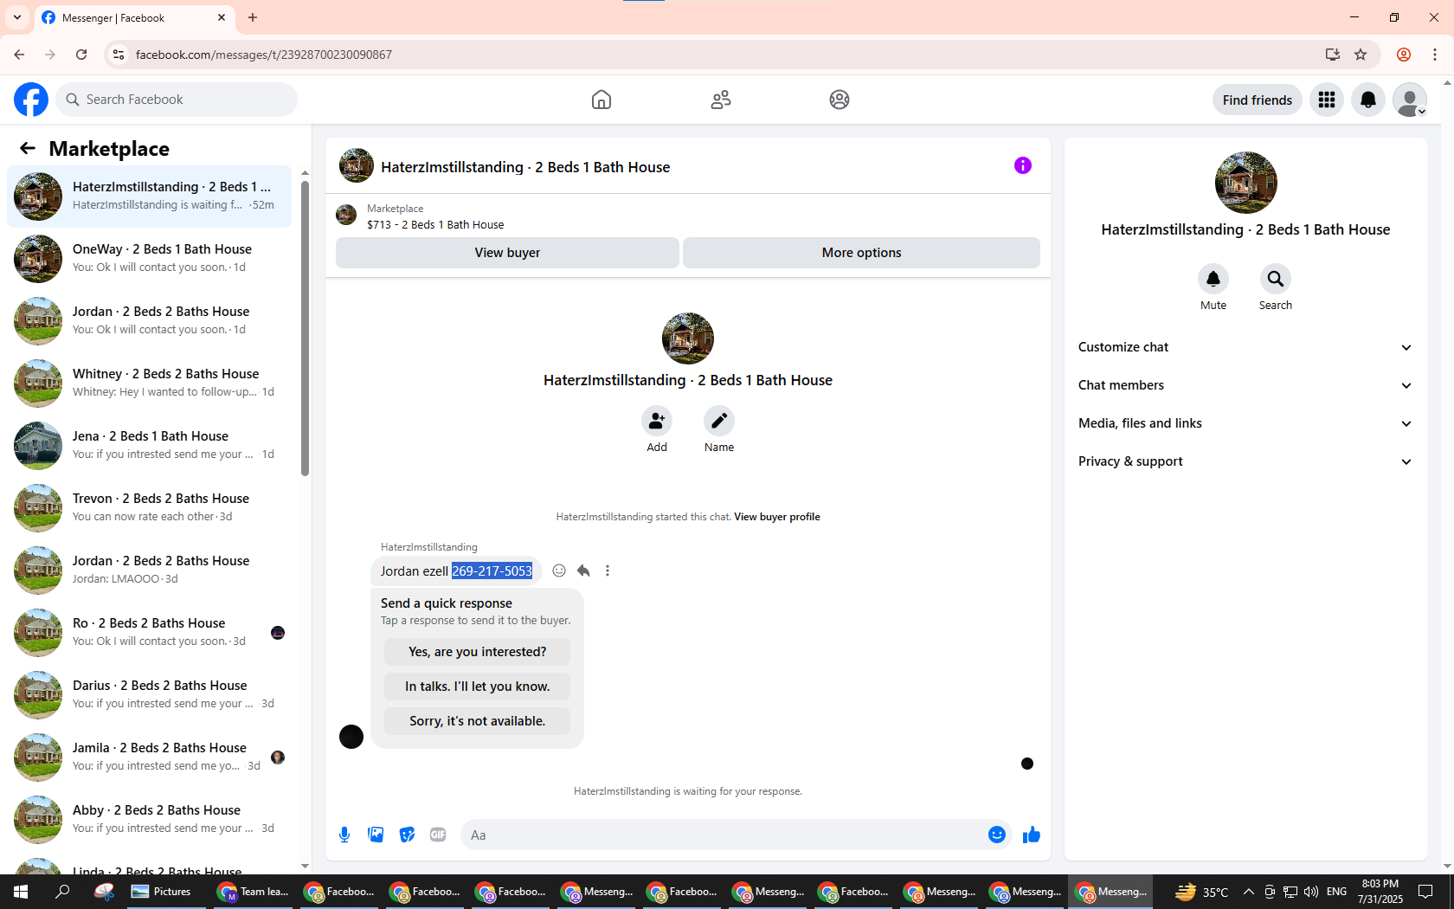The width and height of the screenshot is (1454, 909).
Task: Open Abby 2 Beds 2 Baths conversation
Action: [150, 820]
